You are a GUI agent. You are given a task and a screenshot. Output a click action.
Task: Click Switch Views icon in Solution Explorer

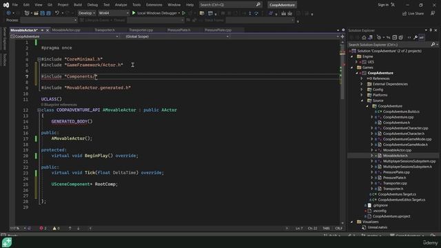[370, 37]
